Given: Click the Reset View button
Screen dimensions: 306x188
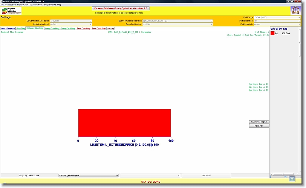Looking at the screenshot, I should point(259,126).
